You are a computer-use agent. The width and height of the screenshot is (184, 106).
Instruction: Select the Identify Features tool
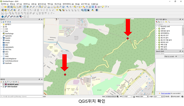point(67,7)
